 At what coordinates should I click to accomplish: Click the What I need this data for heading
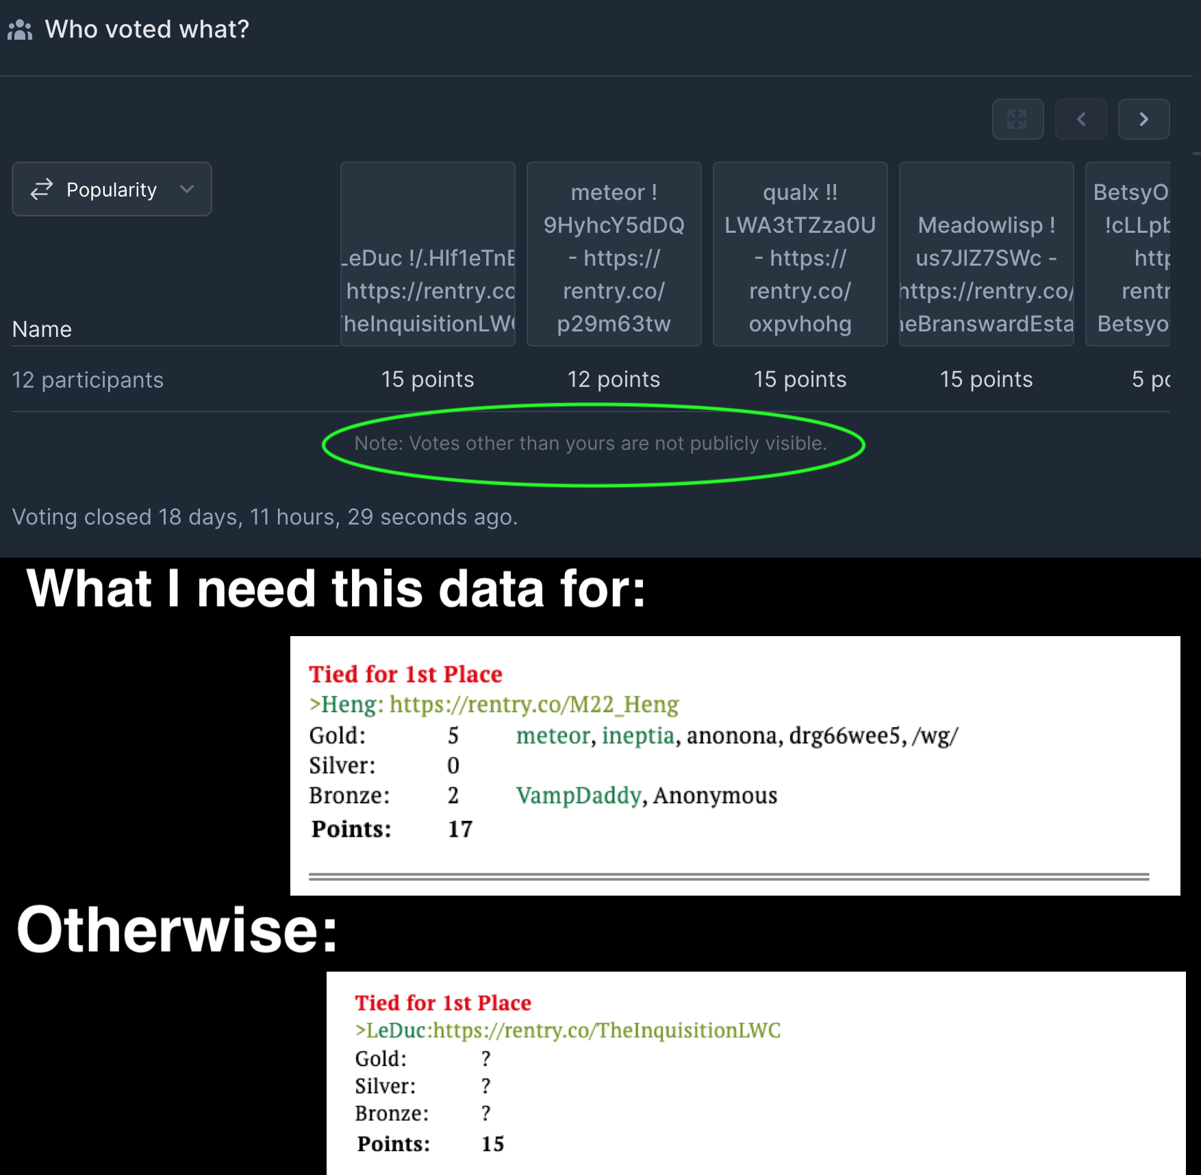[x=336, y=589]
